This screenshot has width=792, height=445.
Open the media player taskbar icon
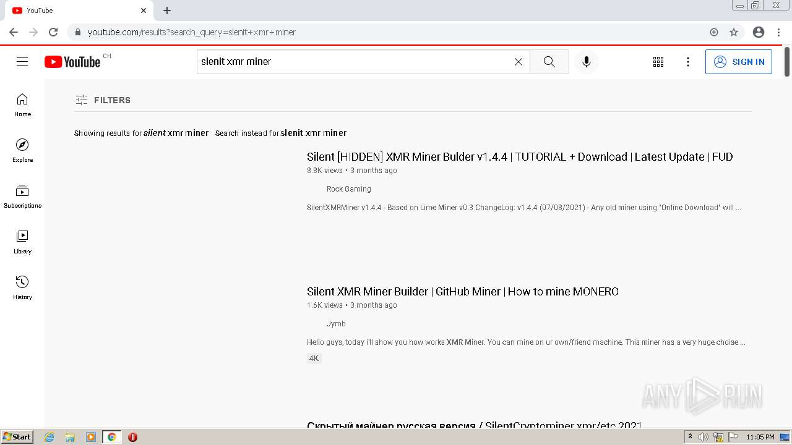coord(91,437)
